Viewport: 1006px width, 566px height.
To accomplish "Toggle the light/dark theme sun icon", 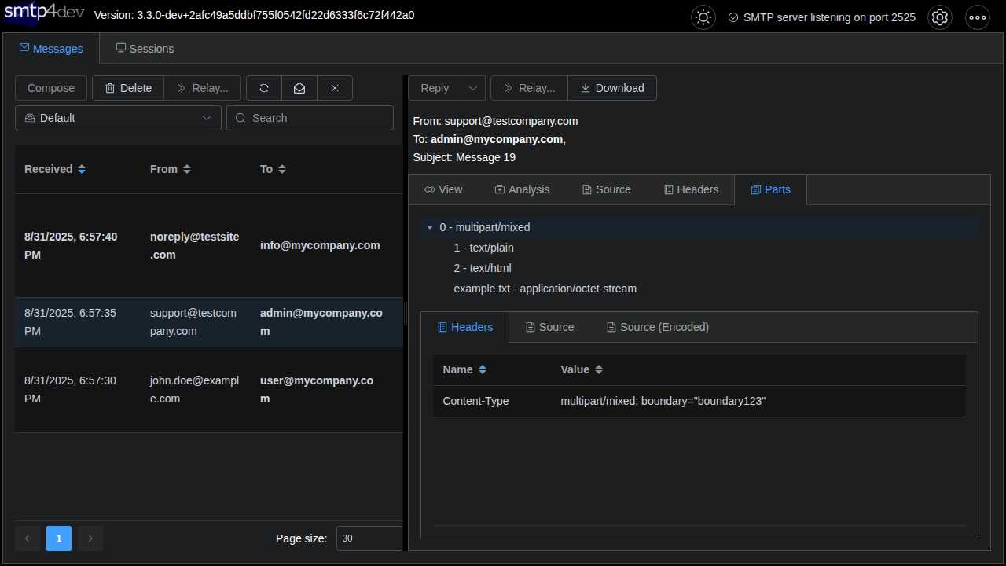I will point(703,17).
